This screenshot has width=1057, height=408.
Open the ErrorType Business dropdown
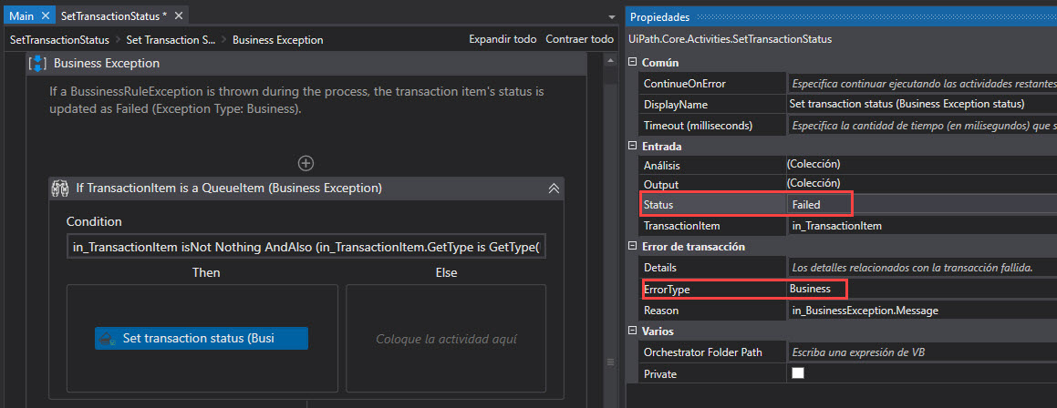point(921,288)
